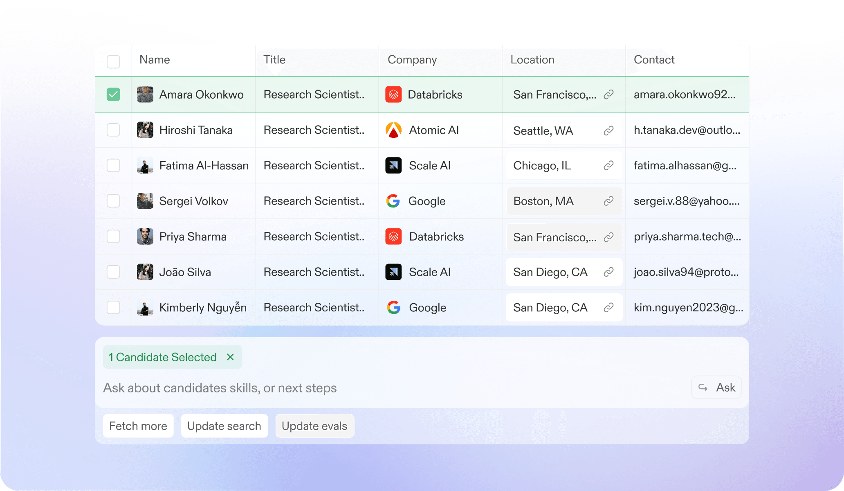The height and width of the screenshot is (491, 844).
Task: Check the box for Fatima Al-Hassan
Action: point(113,165)
